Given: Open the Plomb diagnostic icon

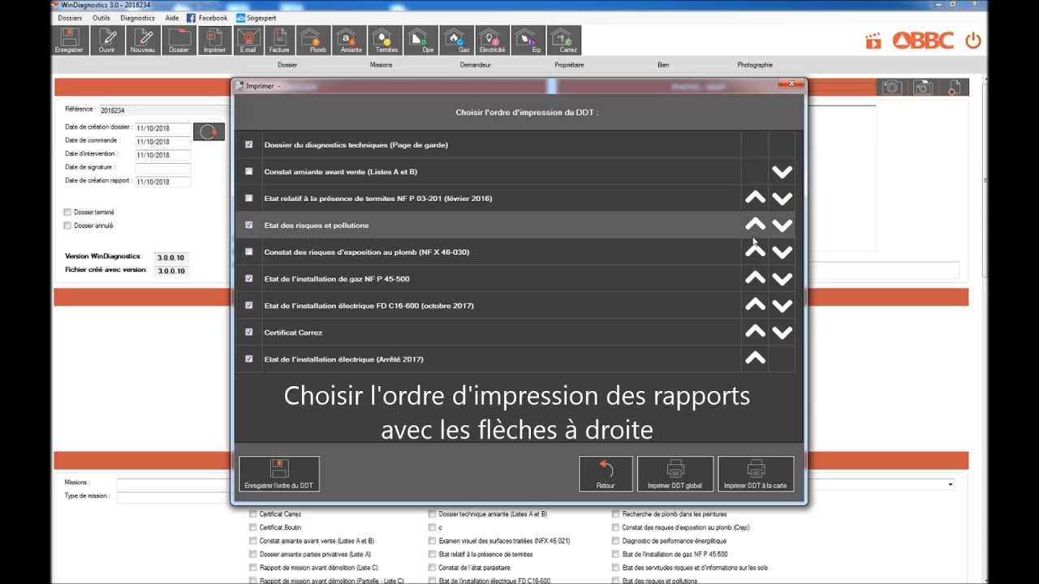Looking at the screenshot, I should click(313, 40).
